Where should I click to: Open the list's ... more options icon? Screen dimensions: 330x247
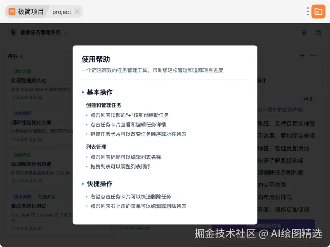coord(313,56)
